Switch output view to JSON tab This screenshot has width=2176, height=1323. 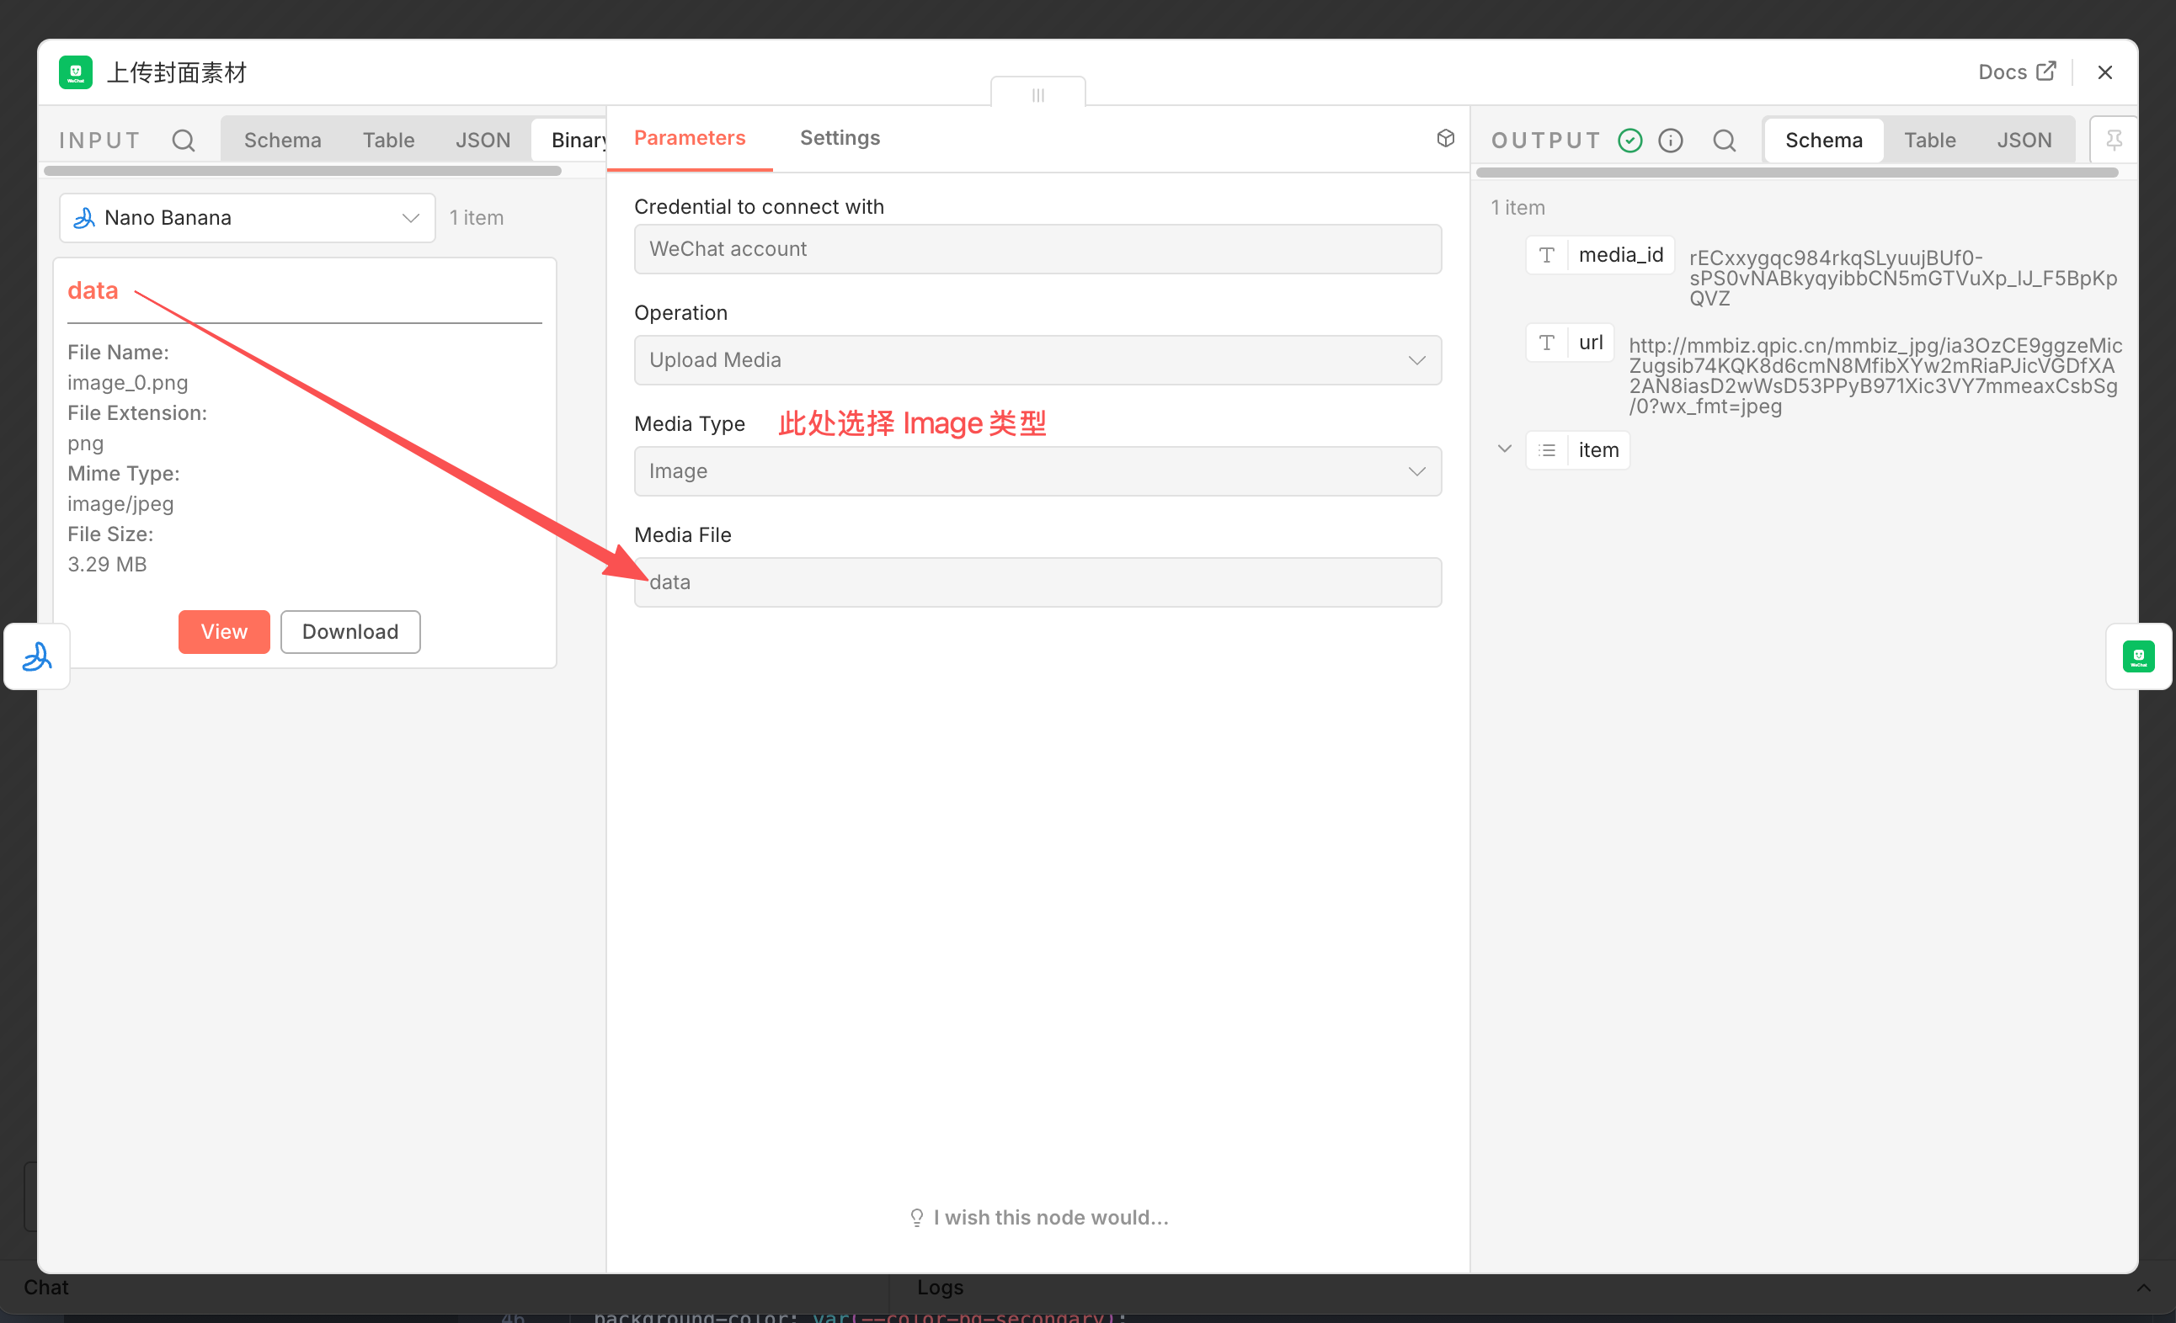(2024, 141)
